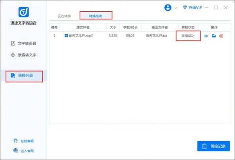Open 在线客服 support link

23,141
